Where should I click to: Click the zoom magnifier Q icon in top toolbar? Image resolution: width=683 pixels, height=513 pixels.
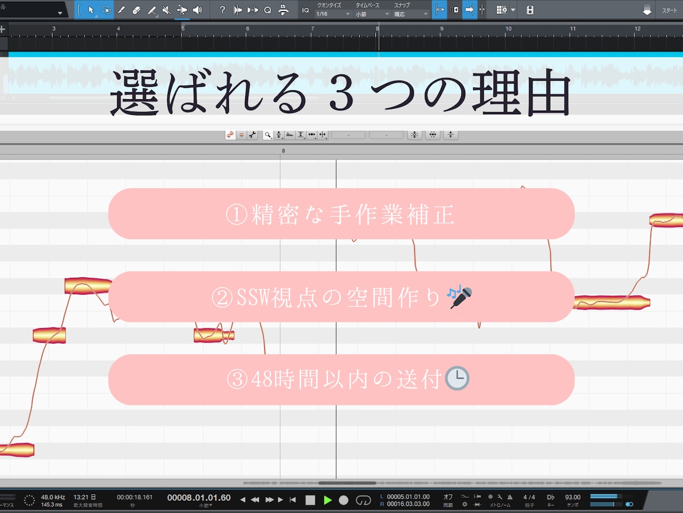[x=268, y=10]
